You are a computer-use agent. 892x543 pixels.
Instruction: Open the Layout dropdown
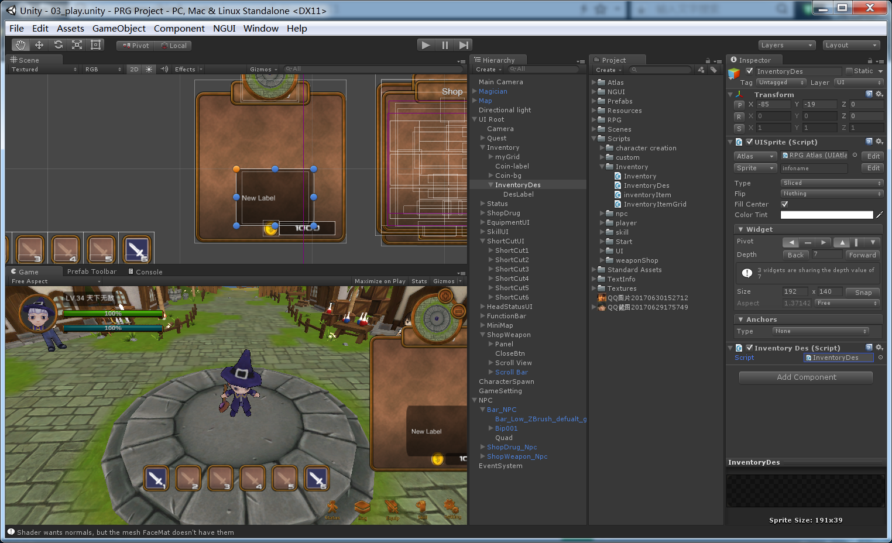tap(851, 45)
